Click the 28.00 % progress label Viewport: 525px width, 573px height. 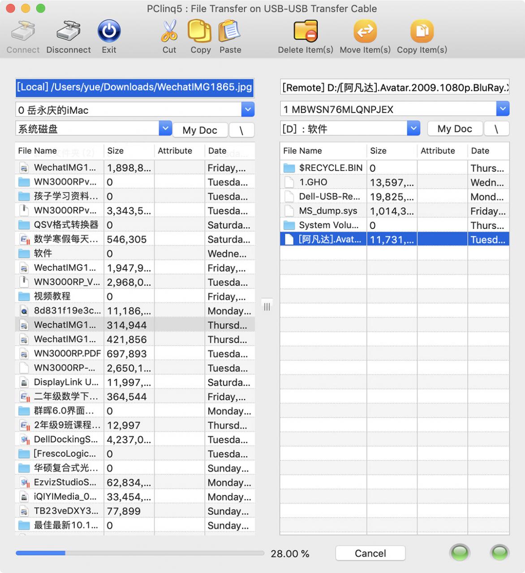pos(290,554)
